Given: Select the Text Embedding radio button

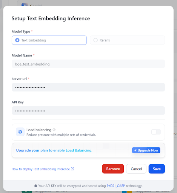Looking at the screenshot, I should [17, 40].
